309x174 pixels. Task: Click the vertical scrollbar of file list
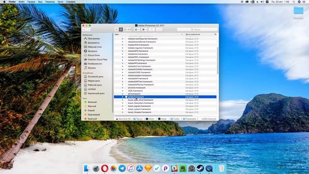click(x=218, y=60)
